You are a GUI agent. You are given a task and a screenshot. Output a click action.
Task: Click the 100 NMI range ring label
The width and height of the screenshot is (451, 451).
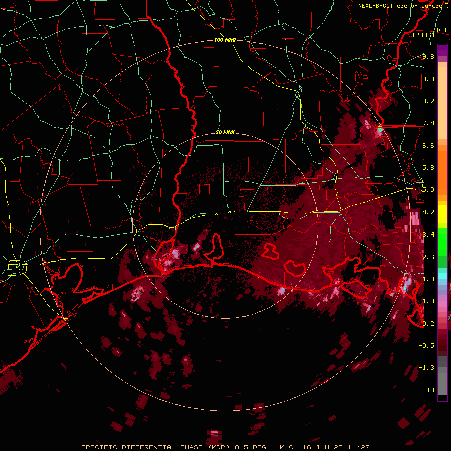pos(225,40)
